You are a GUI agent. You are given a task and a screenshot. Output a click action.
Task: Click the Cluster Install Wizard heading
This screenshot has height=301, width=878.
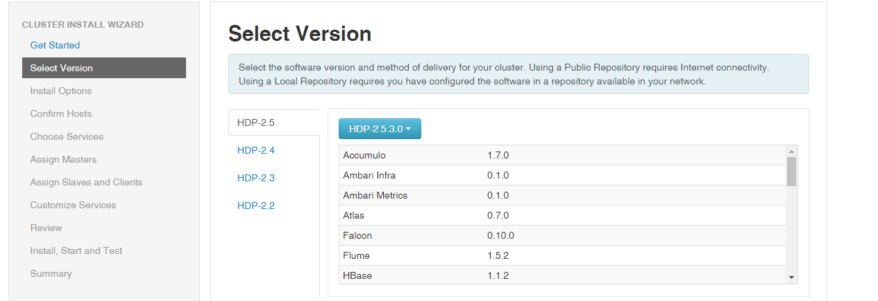[83, 24]
